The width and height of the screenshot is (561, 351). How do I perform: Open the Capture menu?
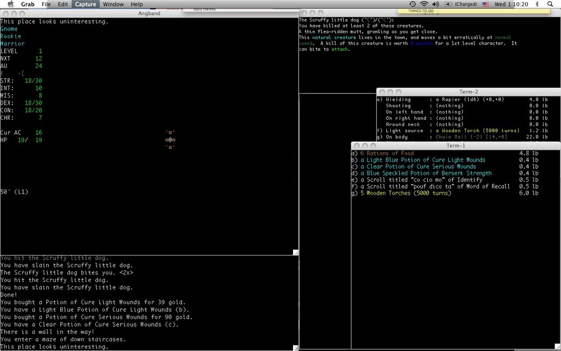tap(85, 4)
